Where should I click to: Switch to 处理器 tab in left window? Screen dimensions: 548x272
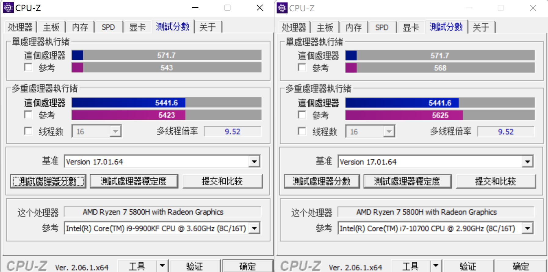click(20, 27)
